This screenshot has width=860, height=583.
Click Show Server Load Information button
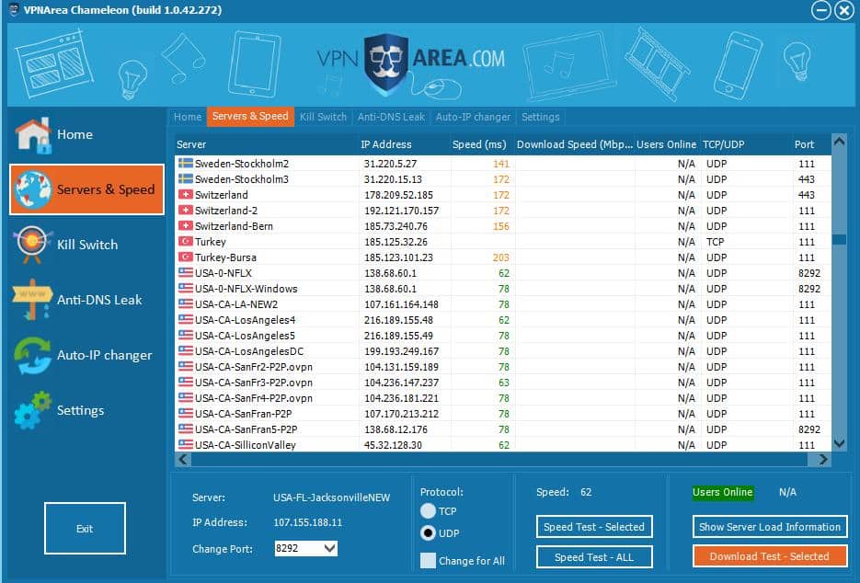(770, 527)
